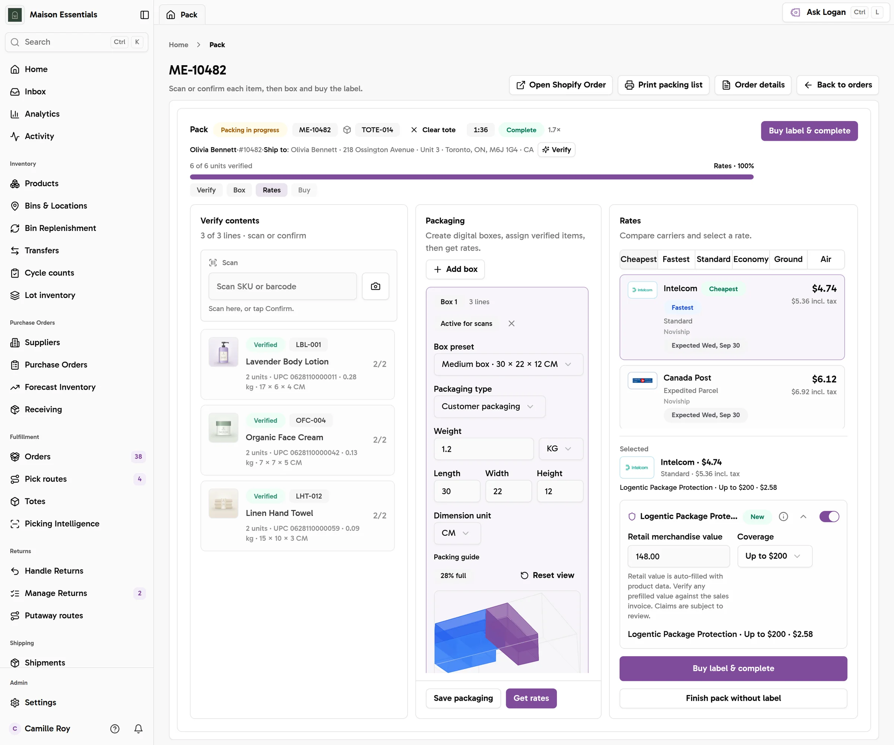This screenshot has width=894, height=745.
Task: Filter rates by Economy
Action: [x=751, y=259]
